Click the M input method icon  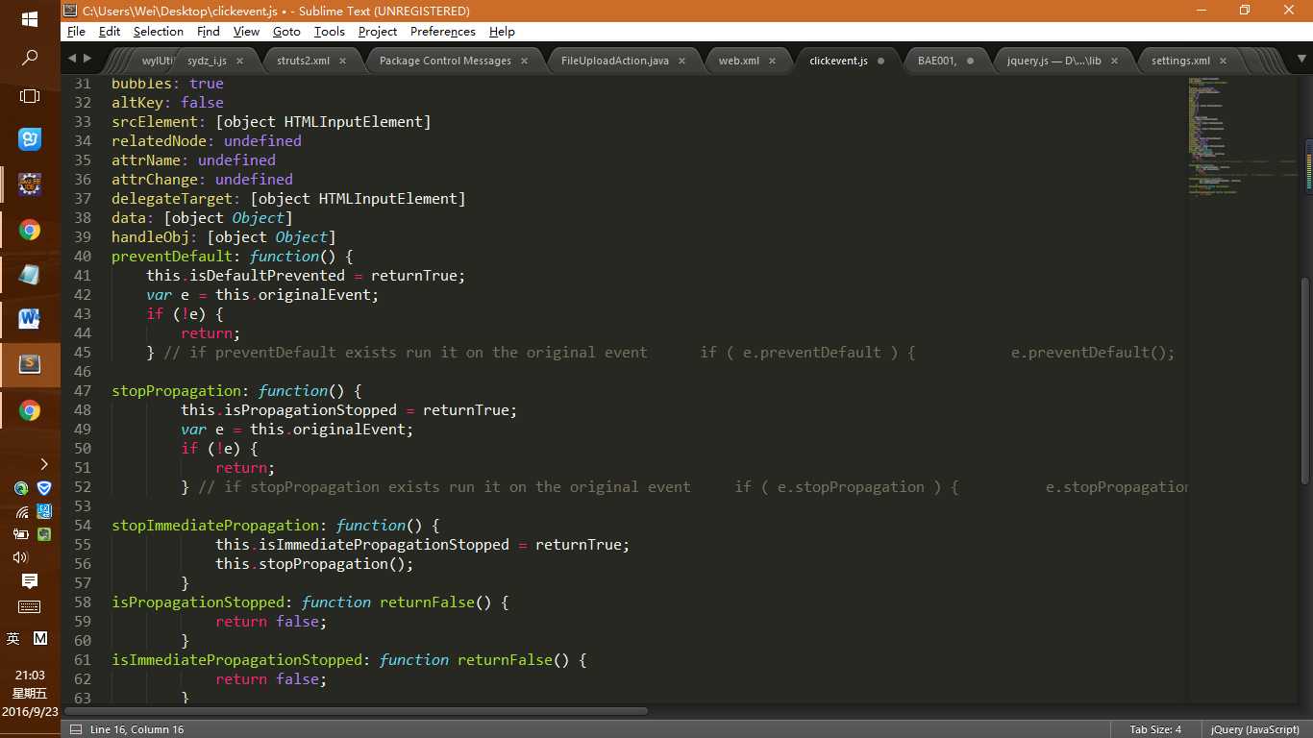pos(40,638)
